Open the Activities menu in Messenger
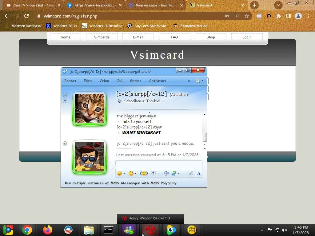The height and width of the screenshot is (236, 315). coord(157,81)
